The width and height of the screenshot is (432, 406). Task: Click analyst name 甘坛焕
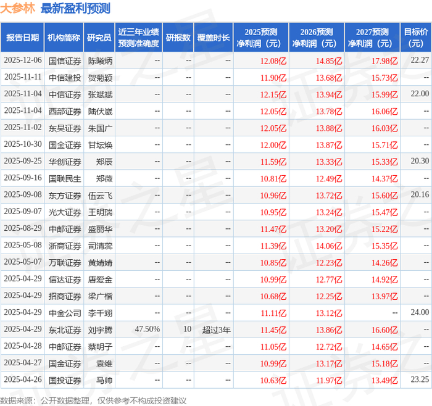(100, 145)
